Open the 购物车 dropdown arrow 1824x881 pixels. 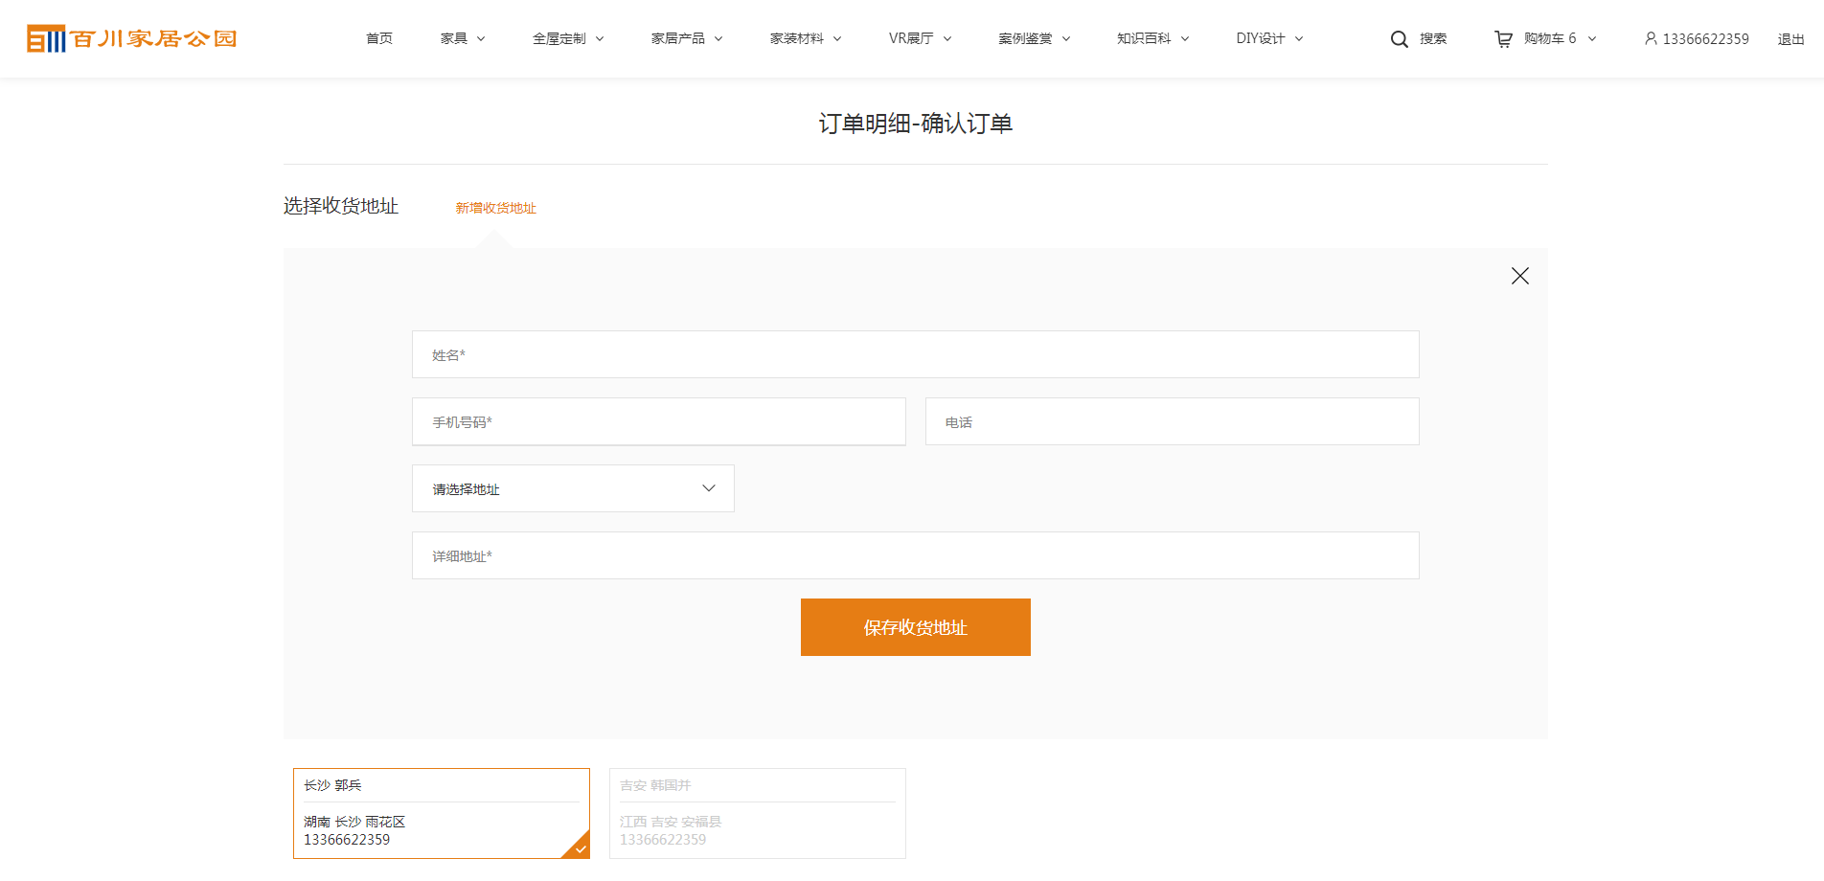tap(1592, 39)
